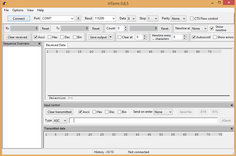Select the Received Data tab

[55, 45]
